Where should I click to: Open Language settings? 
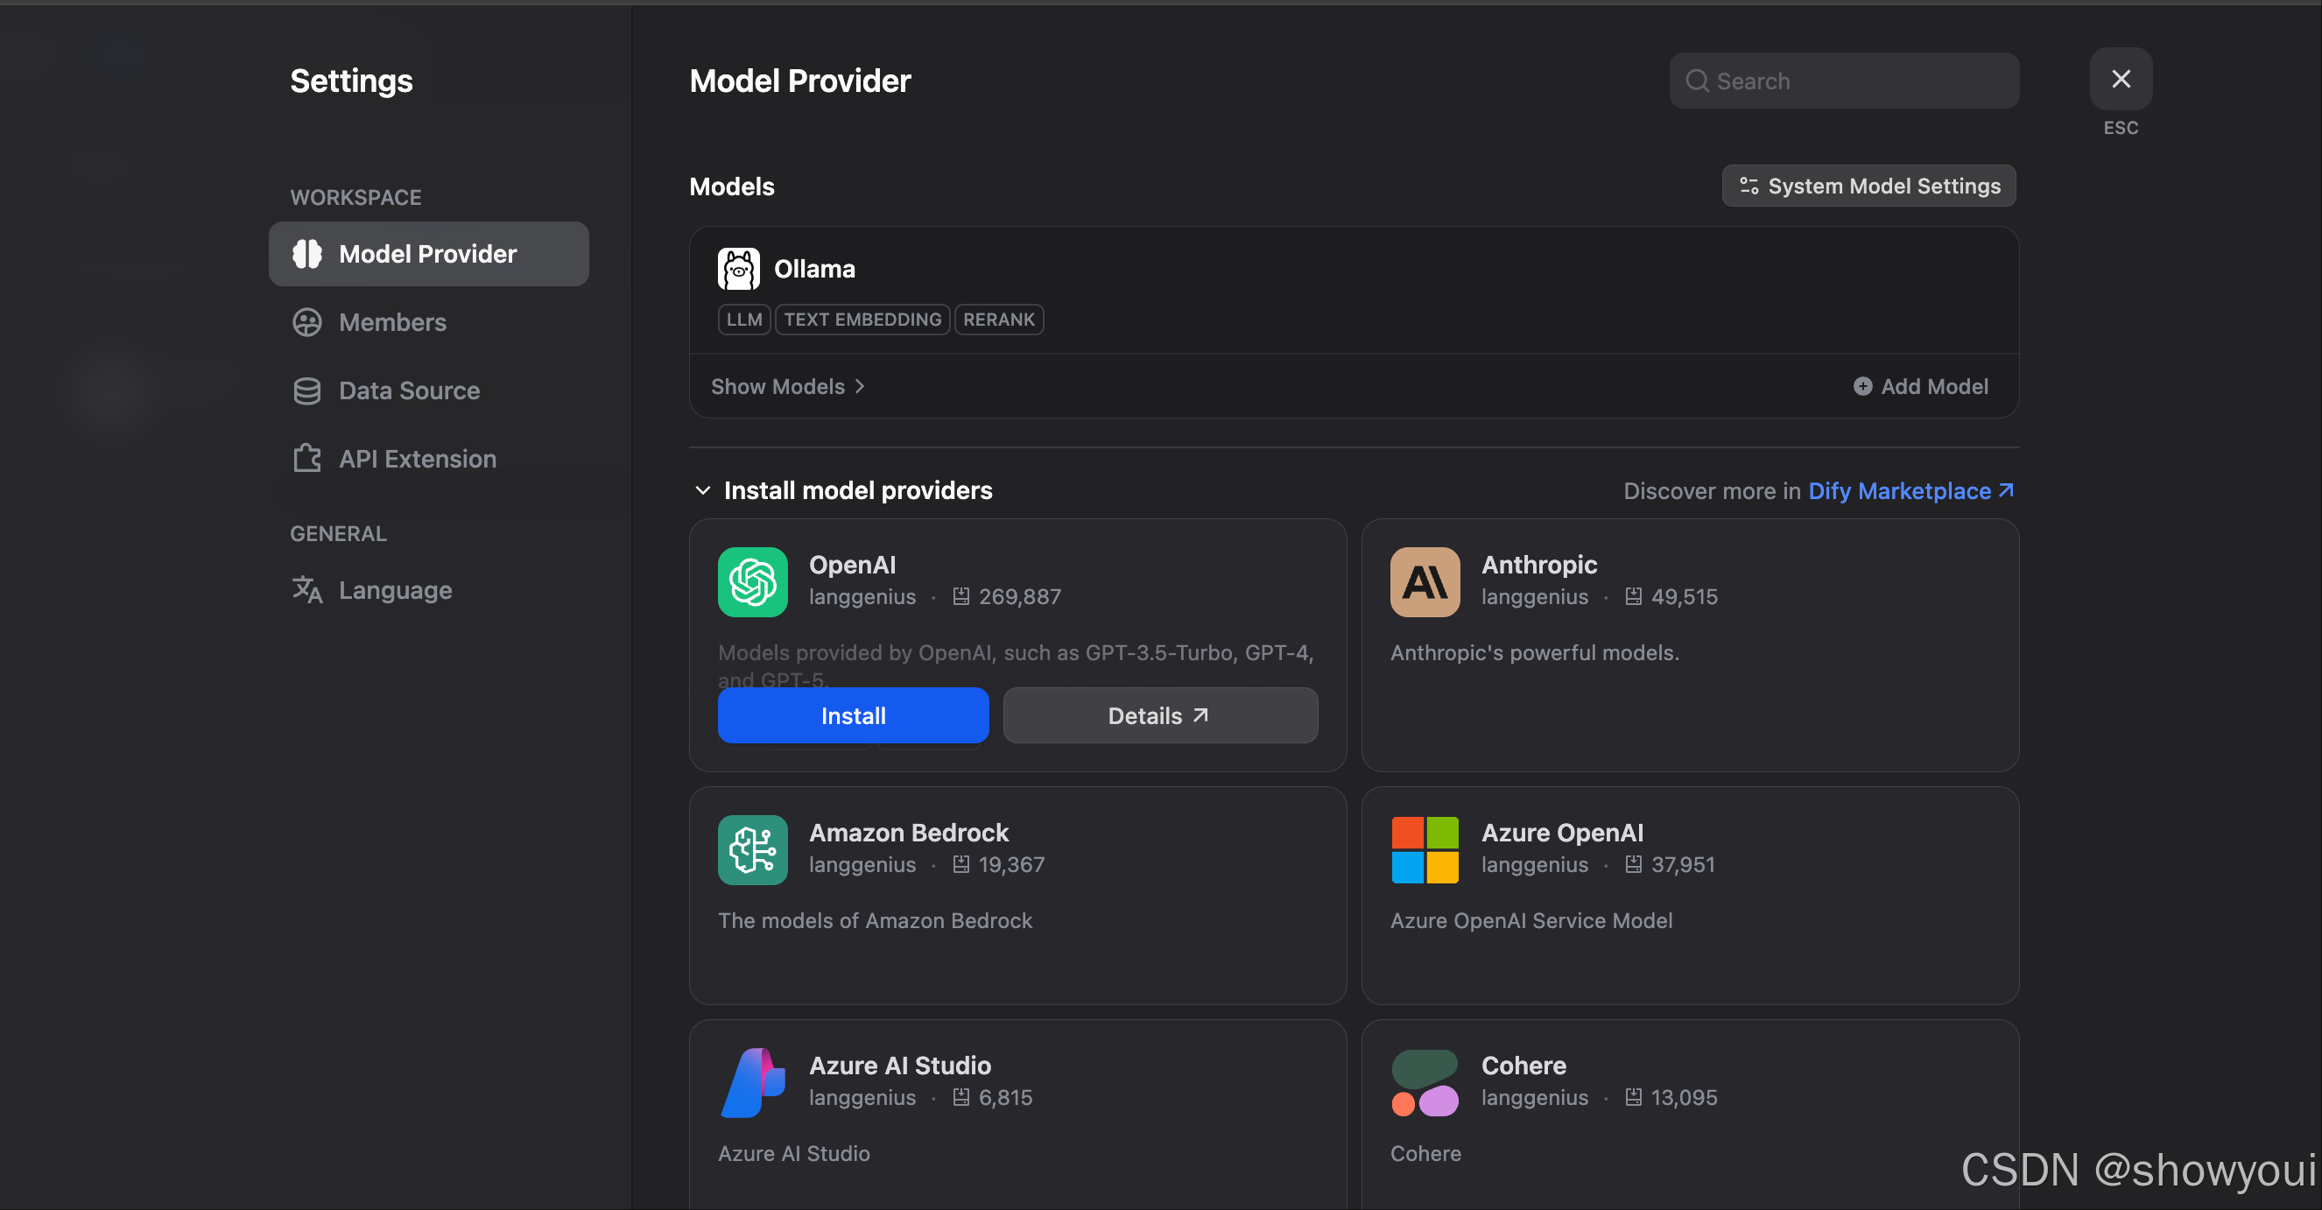point(395,589)
